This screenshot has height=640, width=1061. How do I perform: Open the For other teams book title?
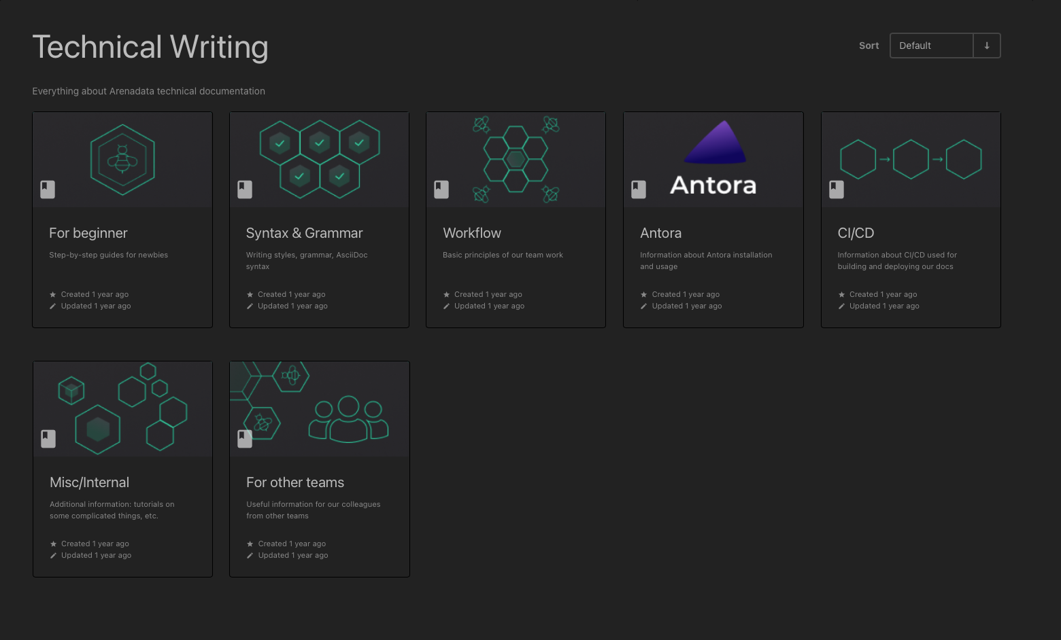coord(295,482)
